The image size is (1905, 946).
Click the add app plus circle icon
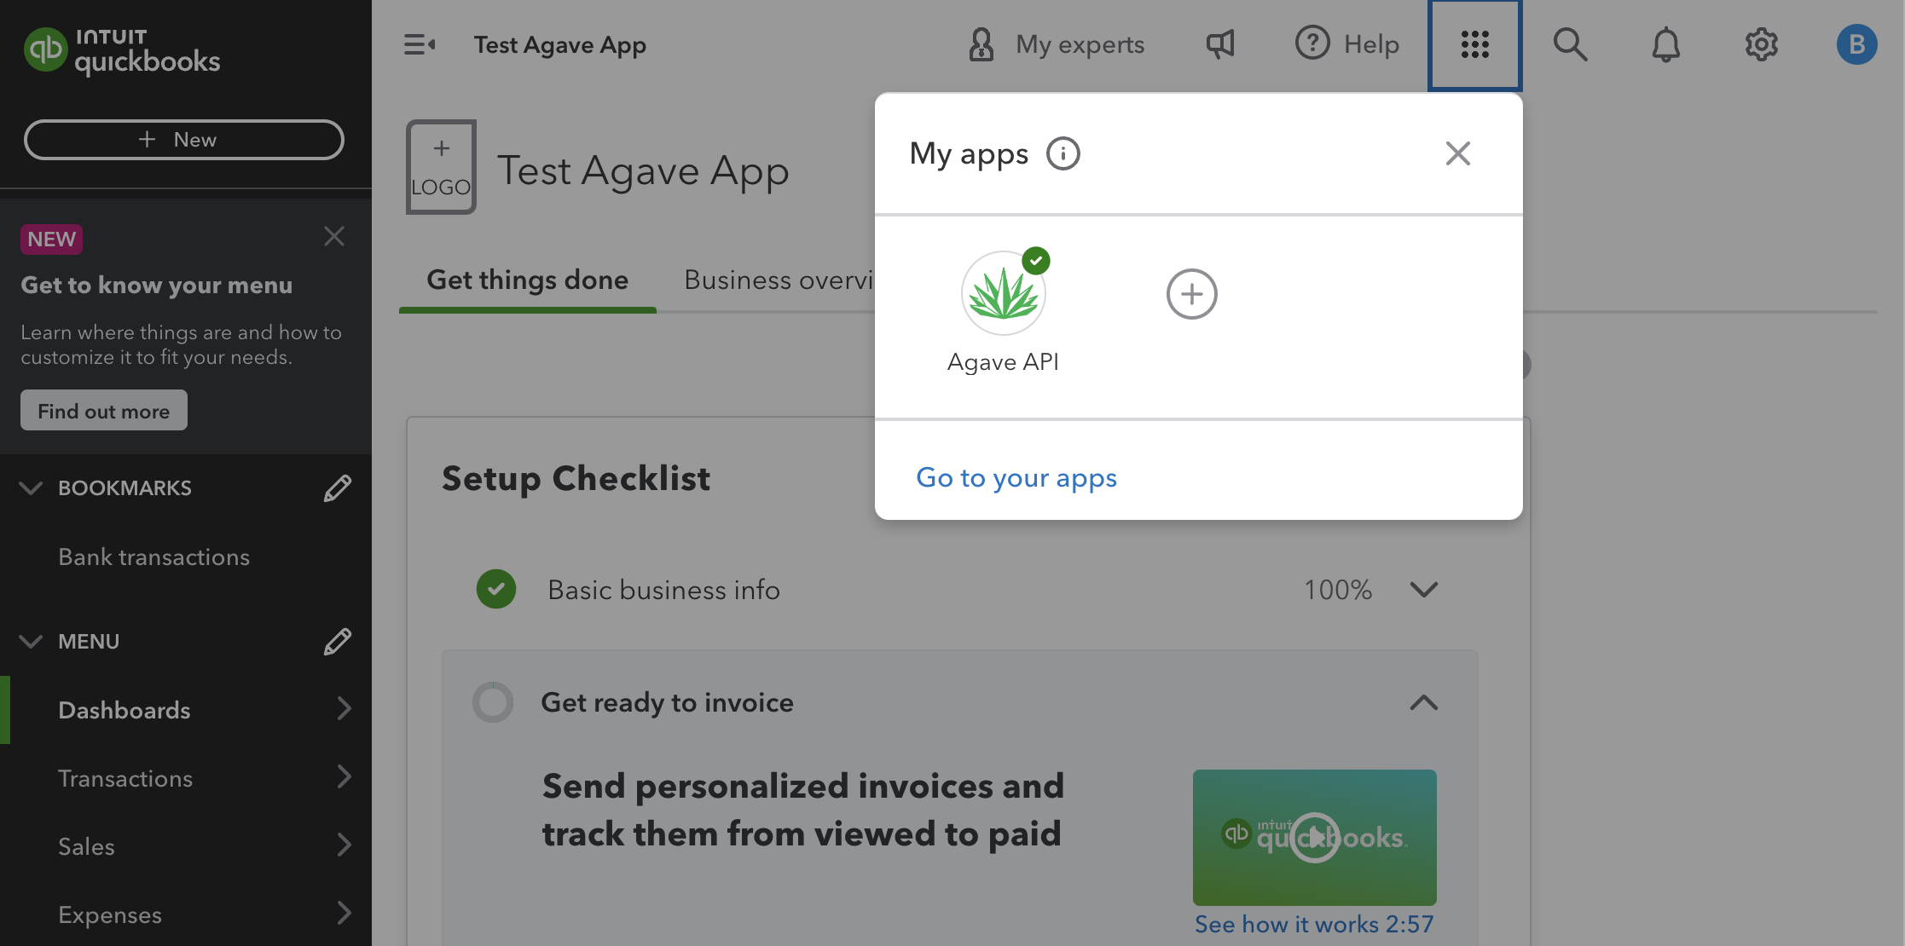tap(1191, 294)
